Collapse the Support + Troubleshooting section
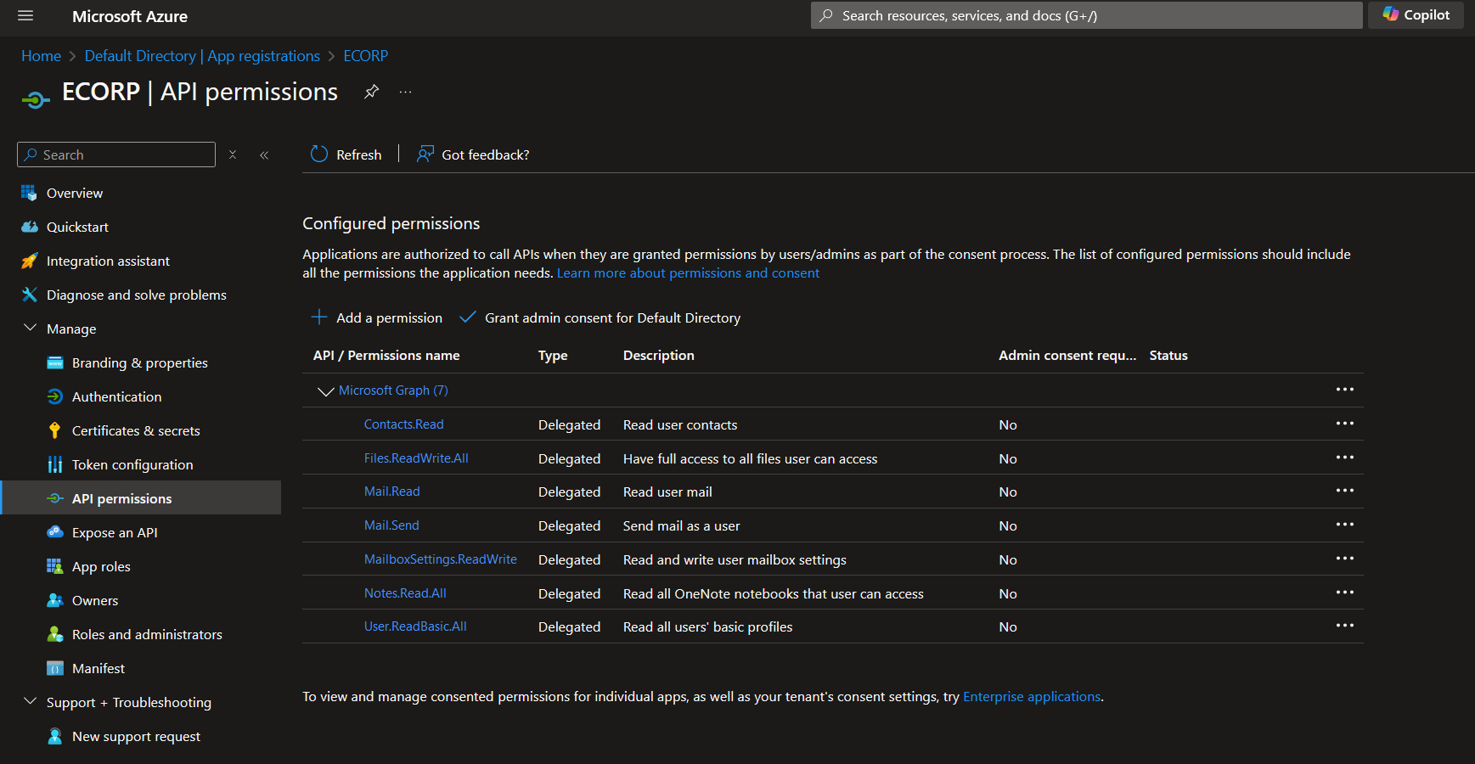 (30, 701)
